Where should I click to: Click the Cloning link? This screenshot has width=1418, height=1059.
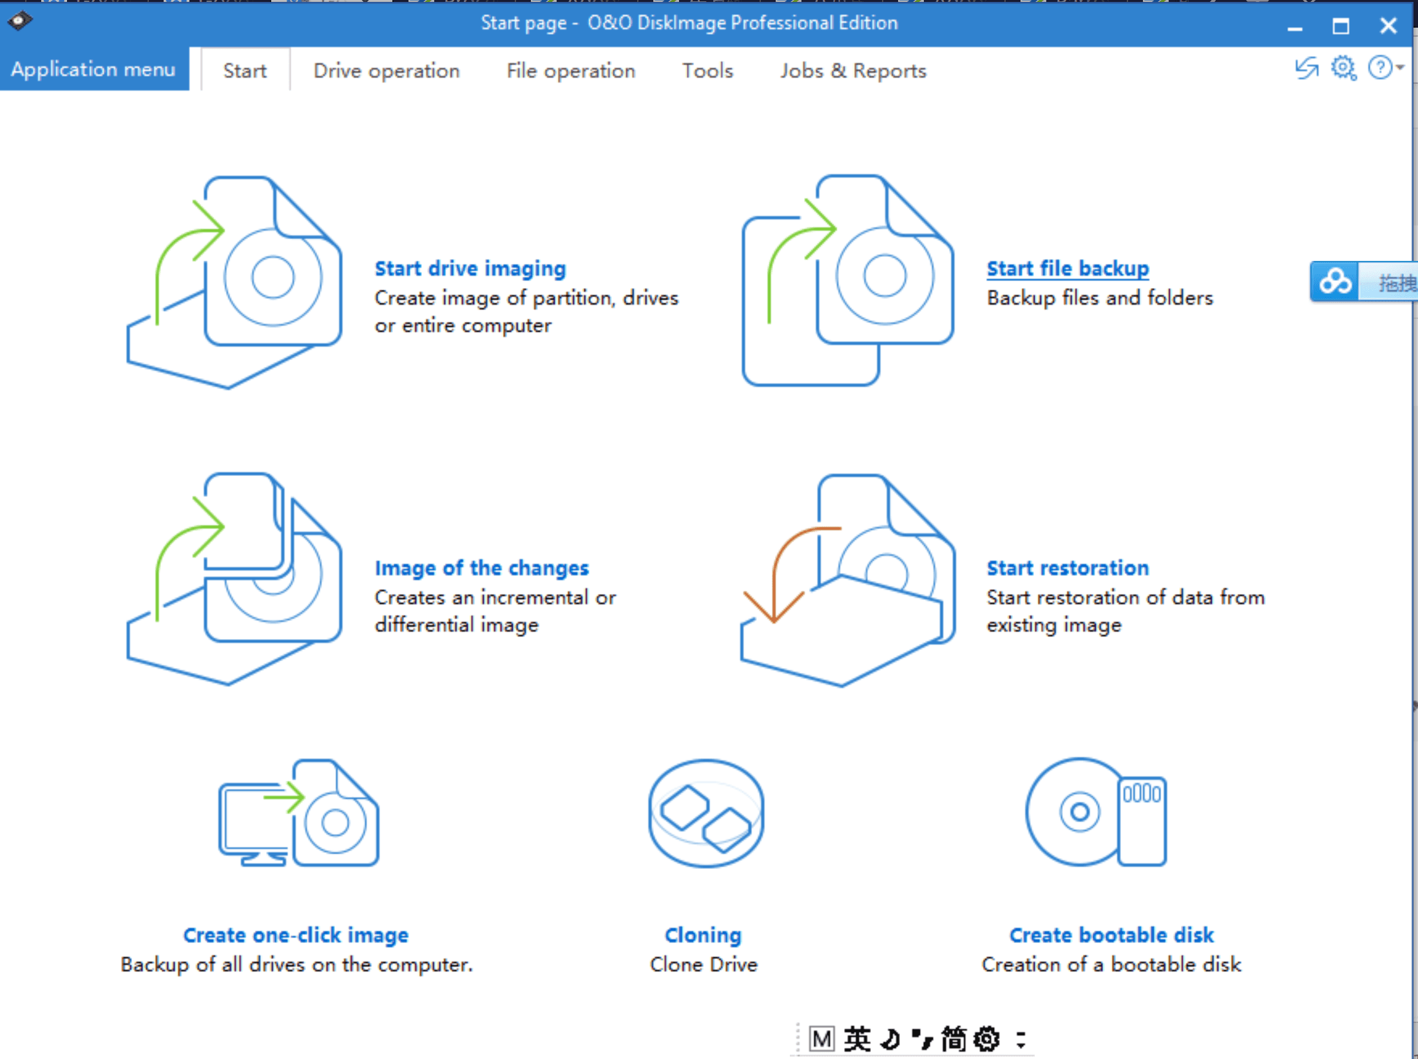703,935
